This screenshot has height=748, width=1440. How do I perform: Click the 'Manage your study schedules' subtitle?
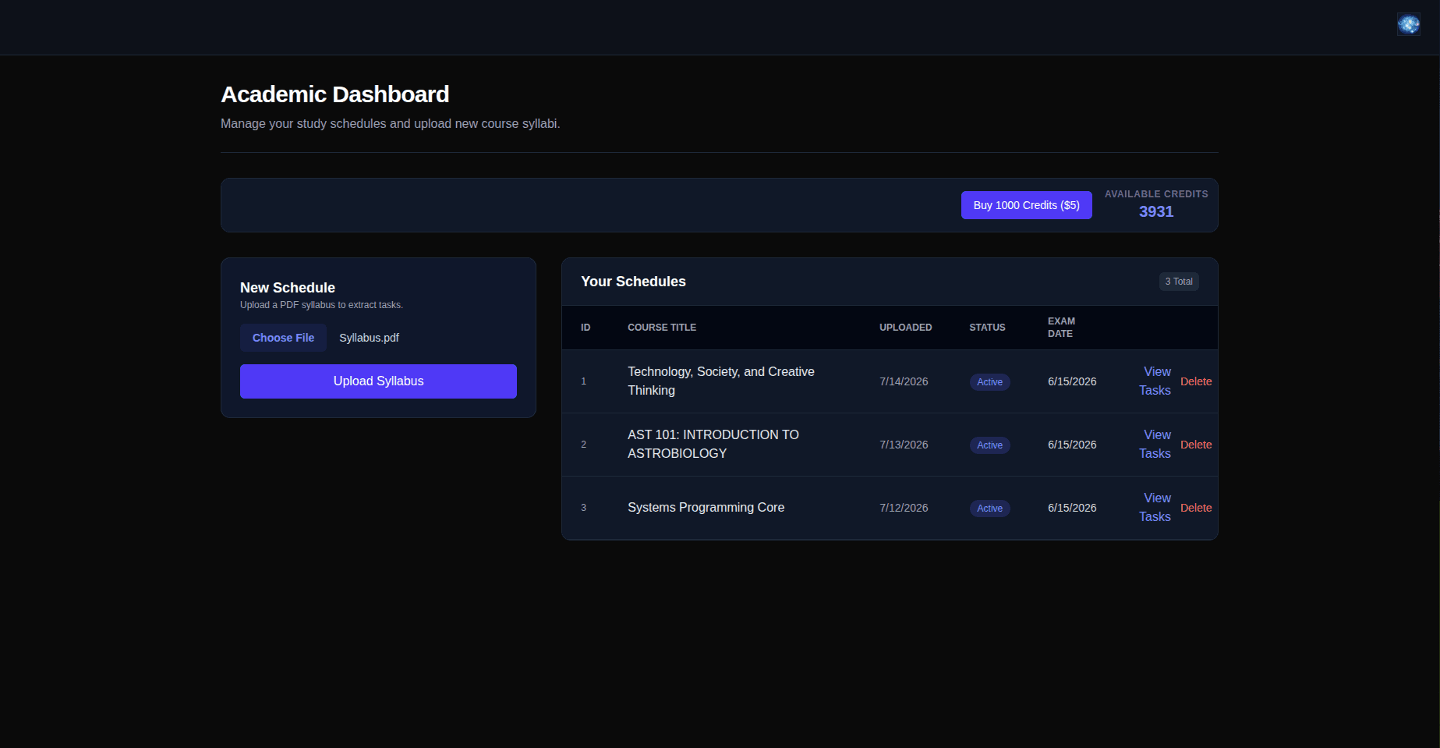click(x=390, y=124)
